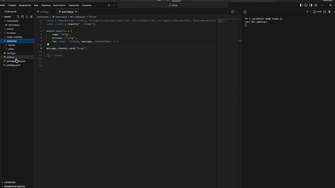Split the terminal panel

pos(325,11)
